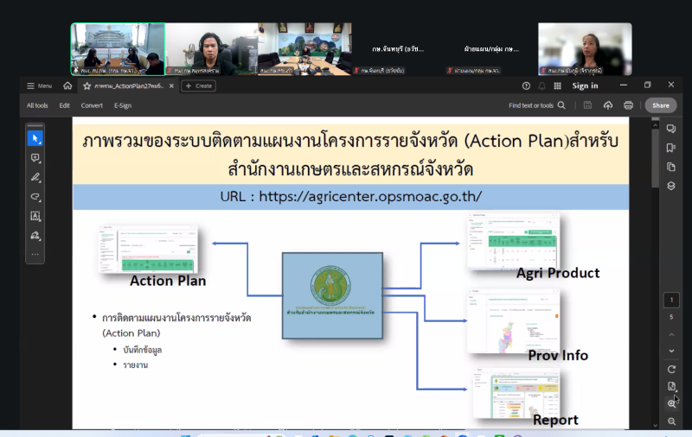Choose the add comment tool

pyautogui.click(x=35, y=158)
